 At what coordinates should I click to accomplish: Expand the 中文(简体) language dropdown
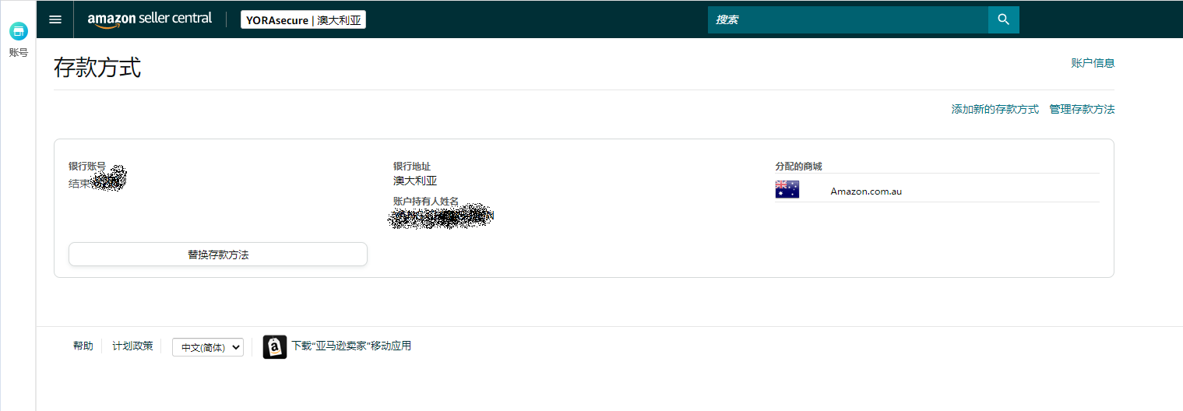[207, 347]
